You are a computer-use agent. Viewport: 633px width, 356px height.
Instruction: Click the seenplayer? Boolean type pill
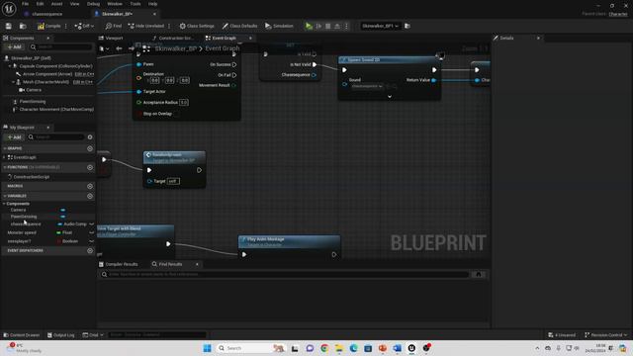68,241
